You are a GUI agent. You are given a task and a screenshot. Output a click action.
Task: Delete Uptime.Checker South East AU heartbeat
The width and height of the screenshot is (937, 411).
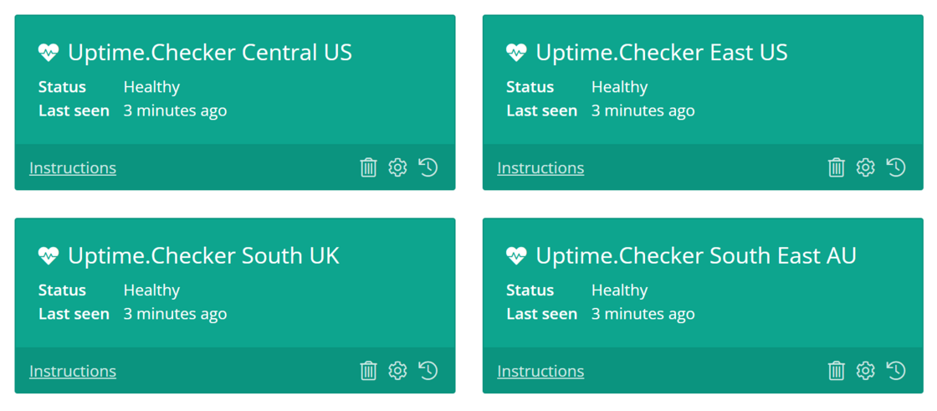point(837,371)
